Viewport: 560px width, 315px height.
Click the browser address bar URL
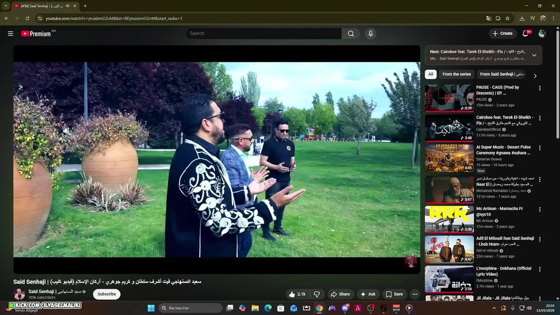tap(114, 18)
